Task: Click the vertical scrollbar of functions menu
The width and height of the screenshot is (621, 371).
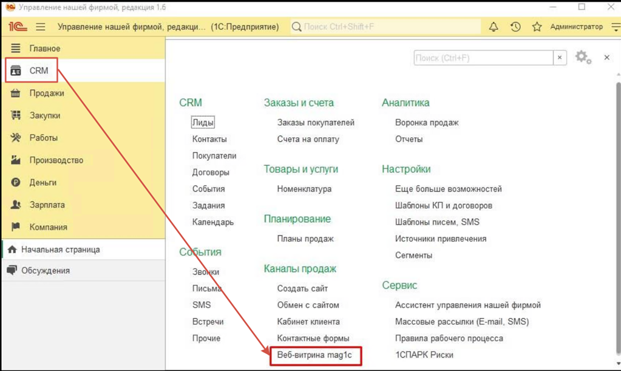Action: tap(618, 218)
